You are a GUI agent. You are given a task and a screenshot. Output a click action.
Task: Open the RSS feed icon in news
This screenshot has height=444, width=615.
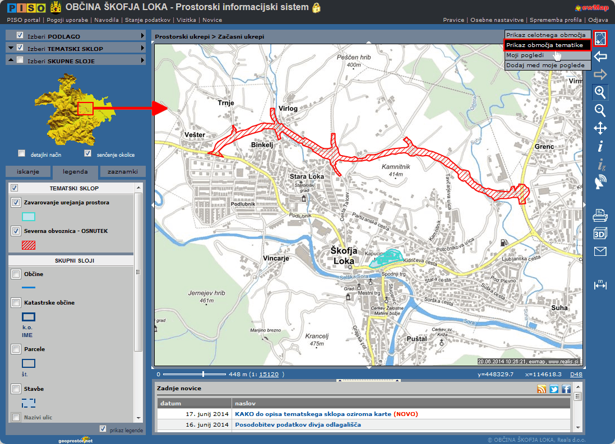[x=542, y=389]
